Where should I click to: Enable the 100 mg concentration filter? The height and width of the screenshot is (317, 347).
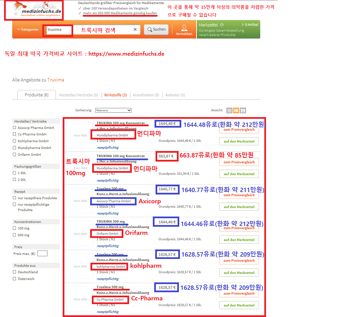(x=14, y=228)
